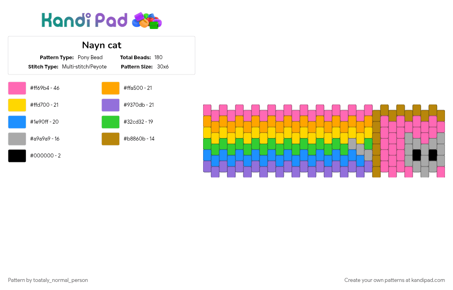The height and width of the screenshot is (290, 453).
Task: Click the 'Multi-stitch/Peyote' stitch type value
Action: [x=84, y=67]
